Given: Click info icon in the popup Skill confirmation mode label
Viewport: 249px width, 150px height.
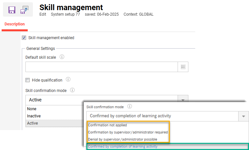Looking at the screenshot, I should click(x=129, y=107).
